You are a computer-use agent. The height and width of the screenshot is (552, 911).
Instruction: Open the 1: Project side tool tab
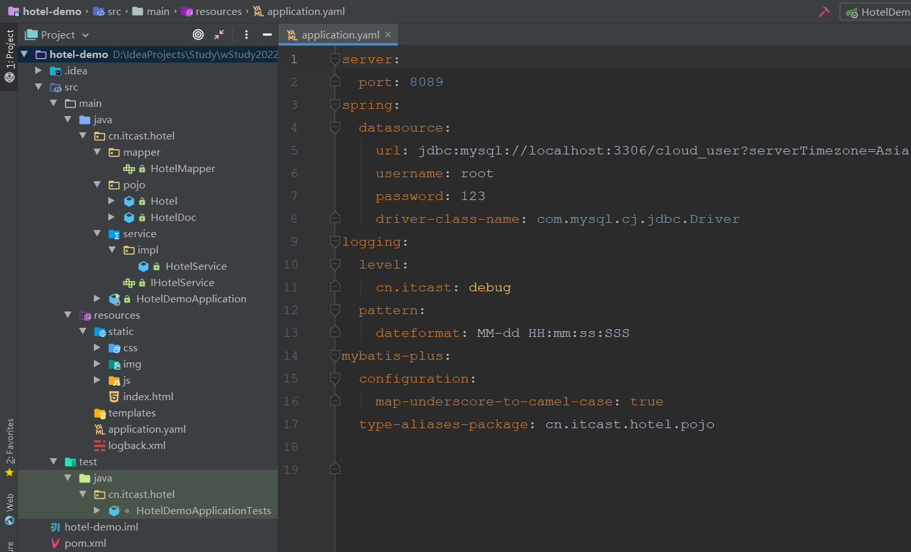9,49
